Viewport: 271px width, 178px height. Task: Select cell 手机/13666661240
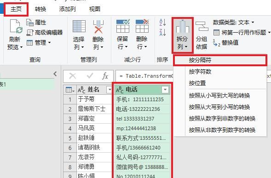pos(142,148)
